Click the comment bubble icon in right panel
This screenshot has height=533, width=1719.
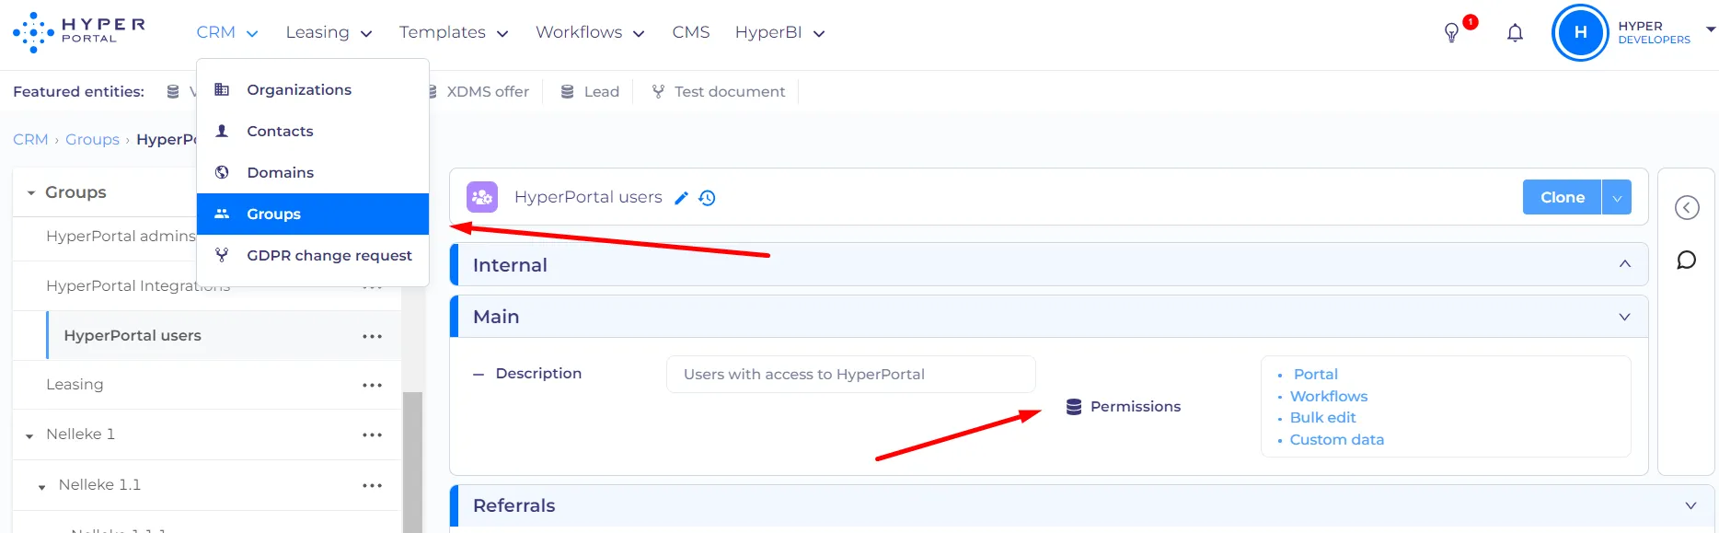pyautogui.click(x=1686, y=261)
